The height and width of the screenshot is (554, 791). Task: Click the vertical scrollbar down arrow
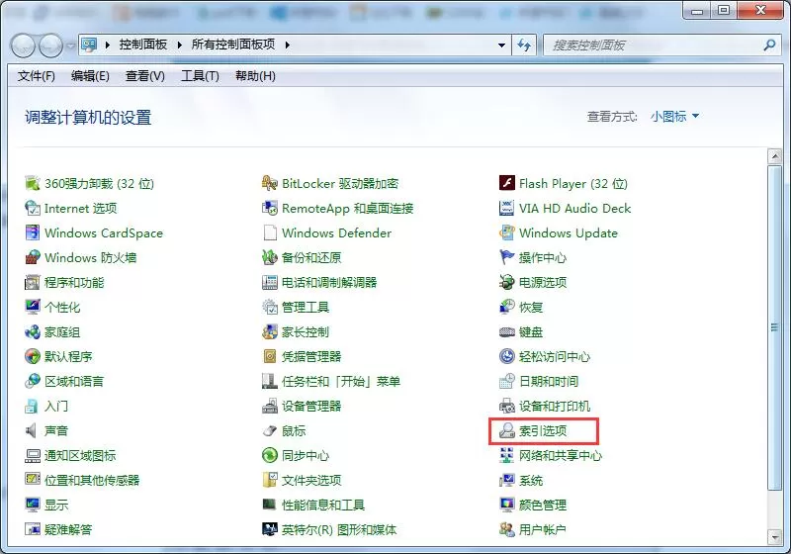pyautogui.click(x=774, y=537)
